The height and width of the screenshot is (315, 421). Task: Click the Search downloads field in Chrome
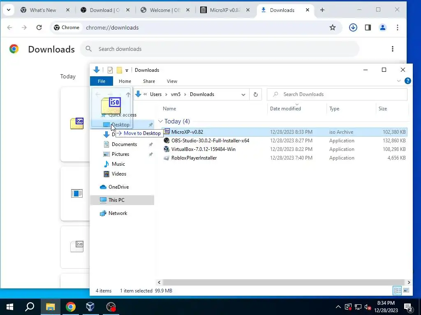[x=220, y=49]
